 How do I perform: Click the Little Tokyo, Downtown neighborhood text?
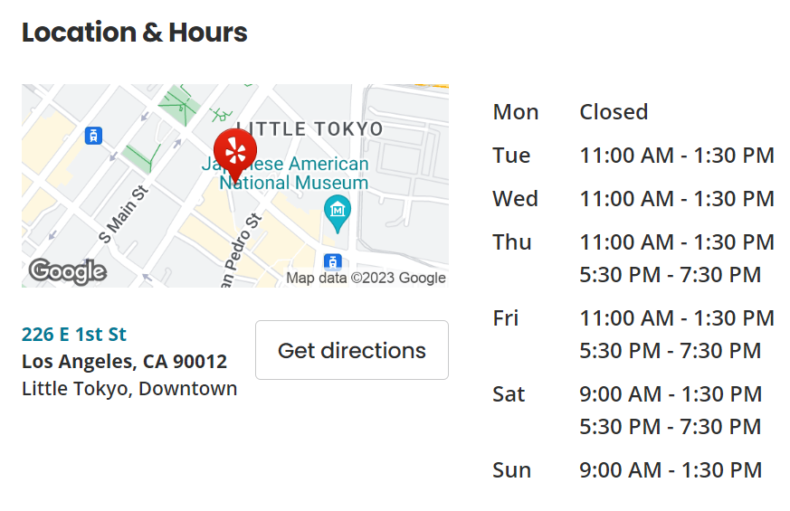[x=129, y=389]
